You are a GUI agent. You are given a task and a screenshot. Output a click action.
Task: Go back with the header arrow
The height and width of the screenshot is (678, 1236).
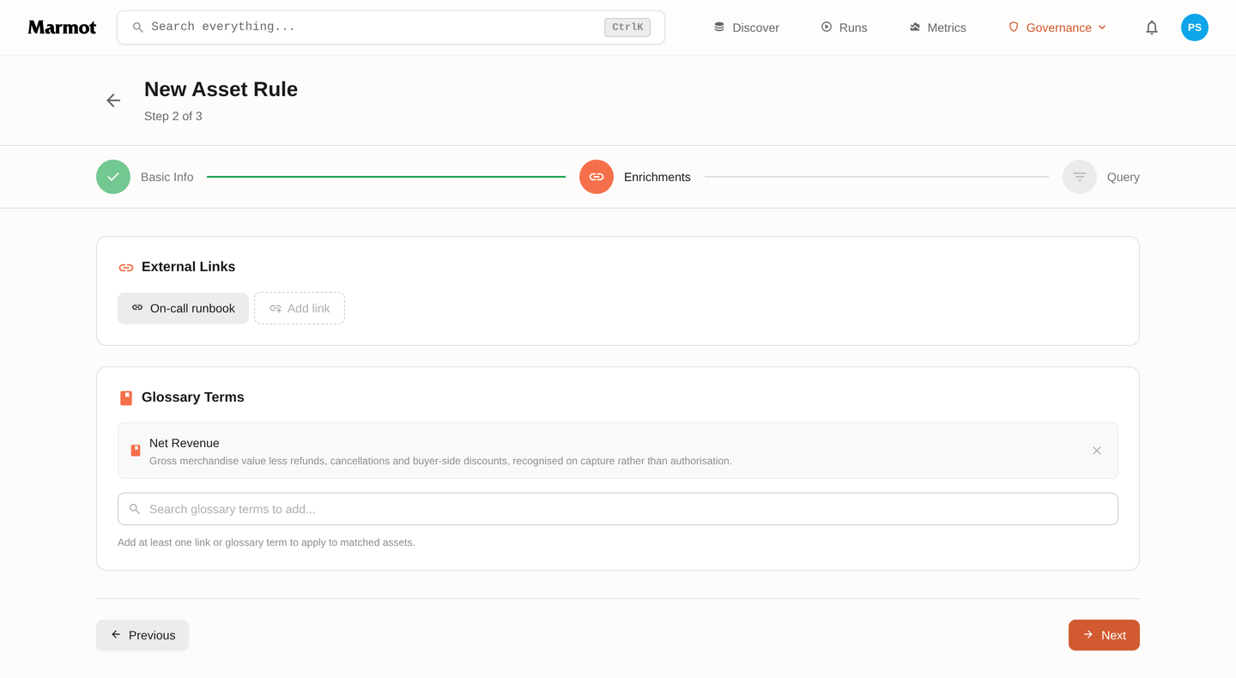113,100
